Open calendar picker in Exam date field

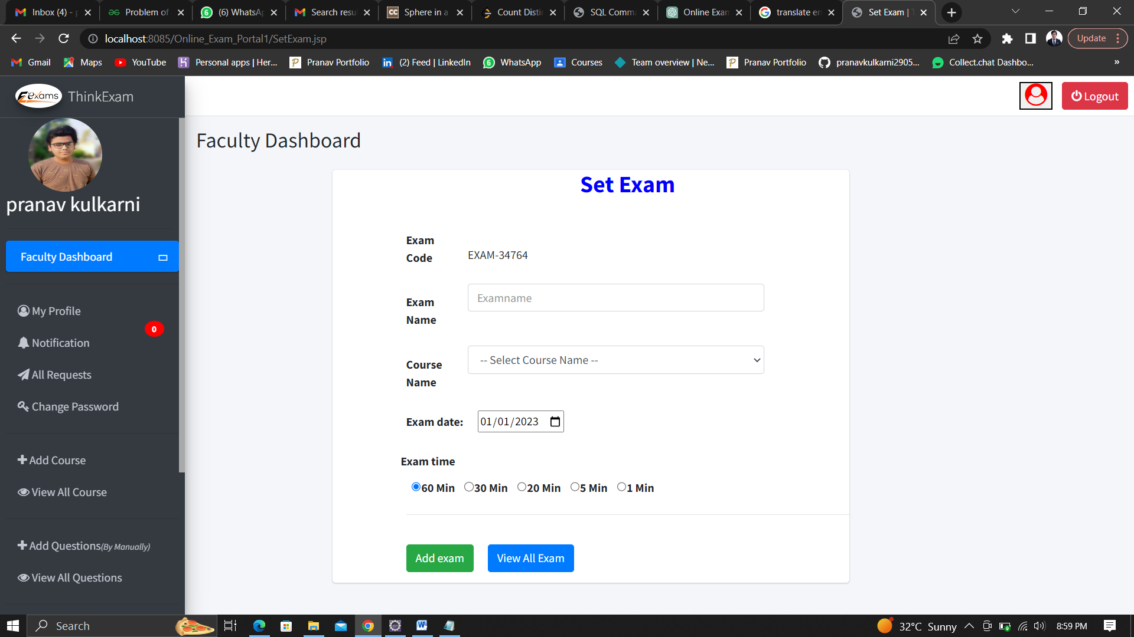[555, 422]
